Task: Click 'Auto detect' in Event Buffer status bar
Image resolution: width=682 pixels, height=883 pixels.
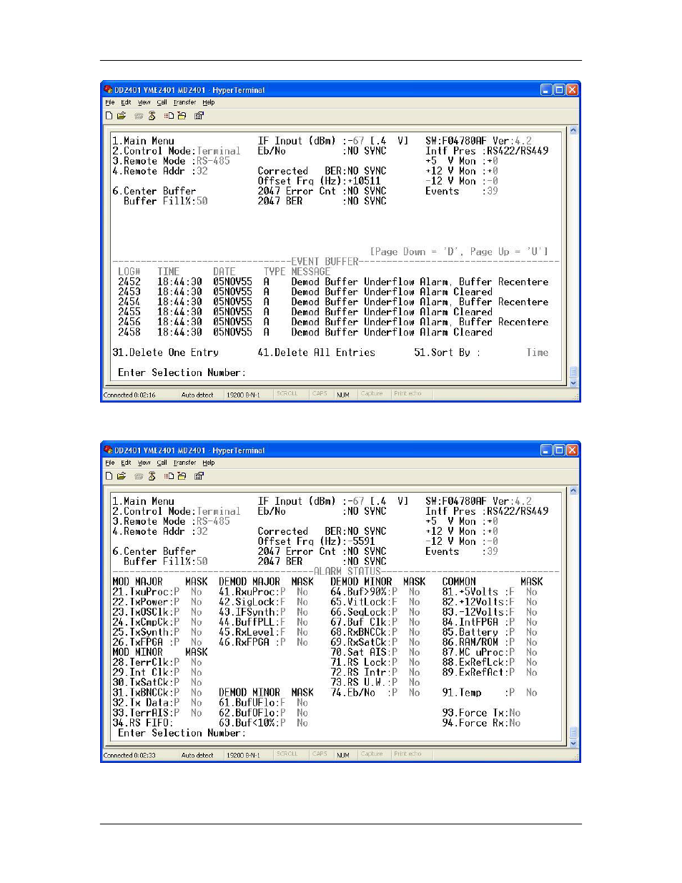Action: point(197,395)
